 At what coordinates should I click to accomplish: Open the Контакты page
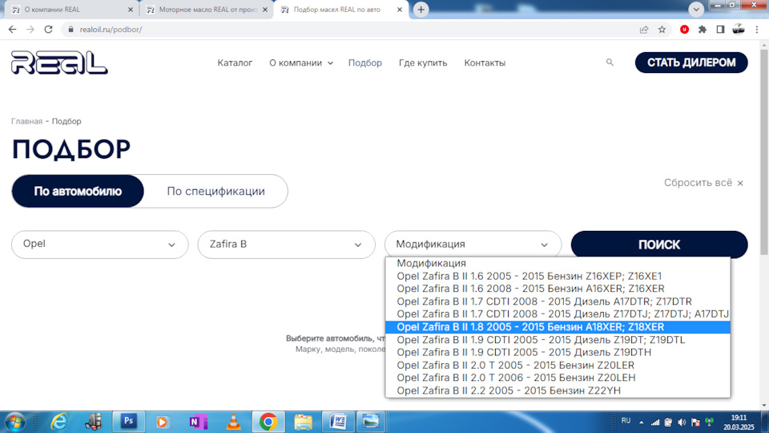[x=485, y=63]
